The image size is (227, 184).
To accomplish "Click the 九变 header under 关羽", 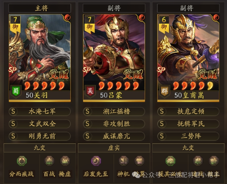I will 40,148.
